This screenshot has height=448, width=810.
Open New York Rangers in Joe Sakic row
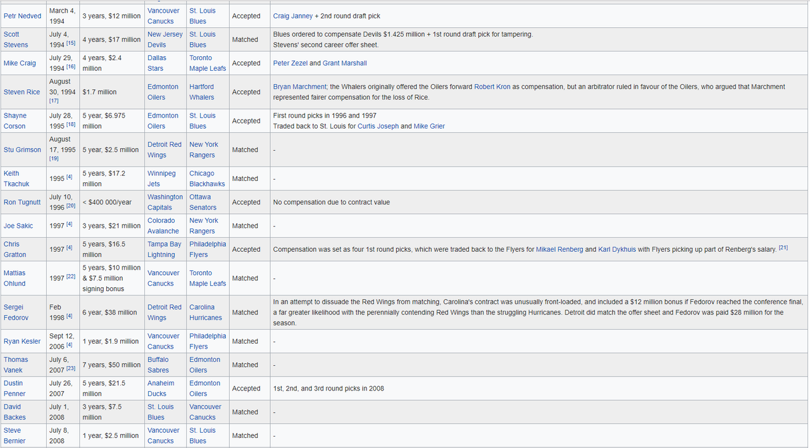[x=204, y=226]
